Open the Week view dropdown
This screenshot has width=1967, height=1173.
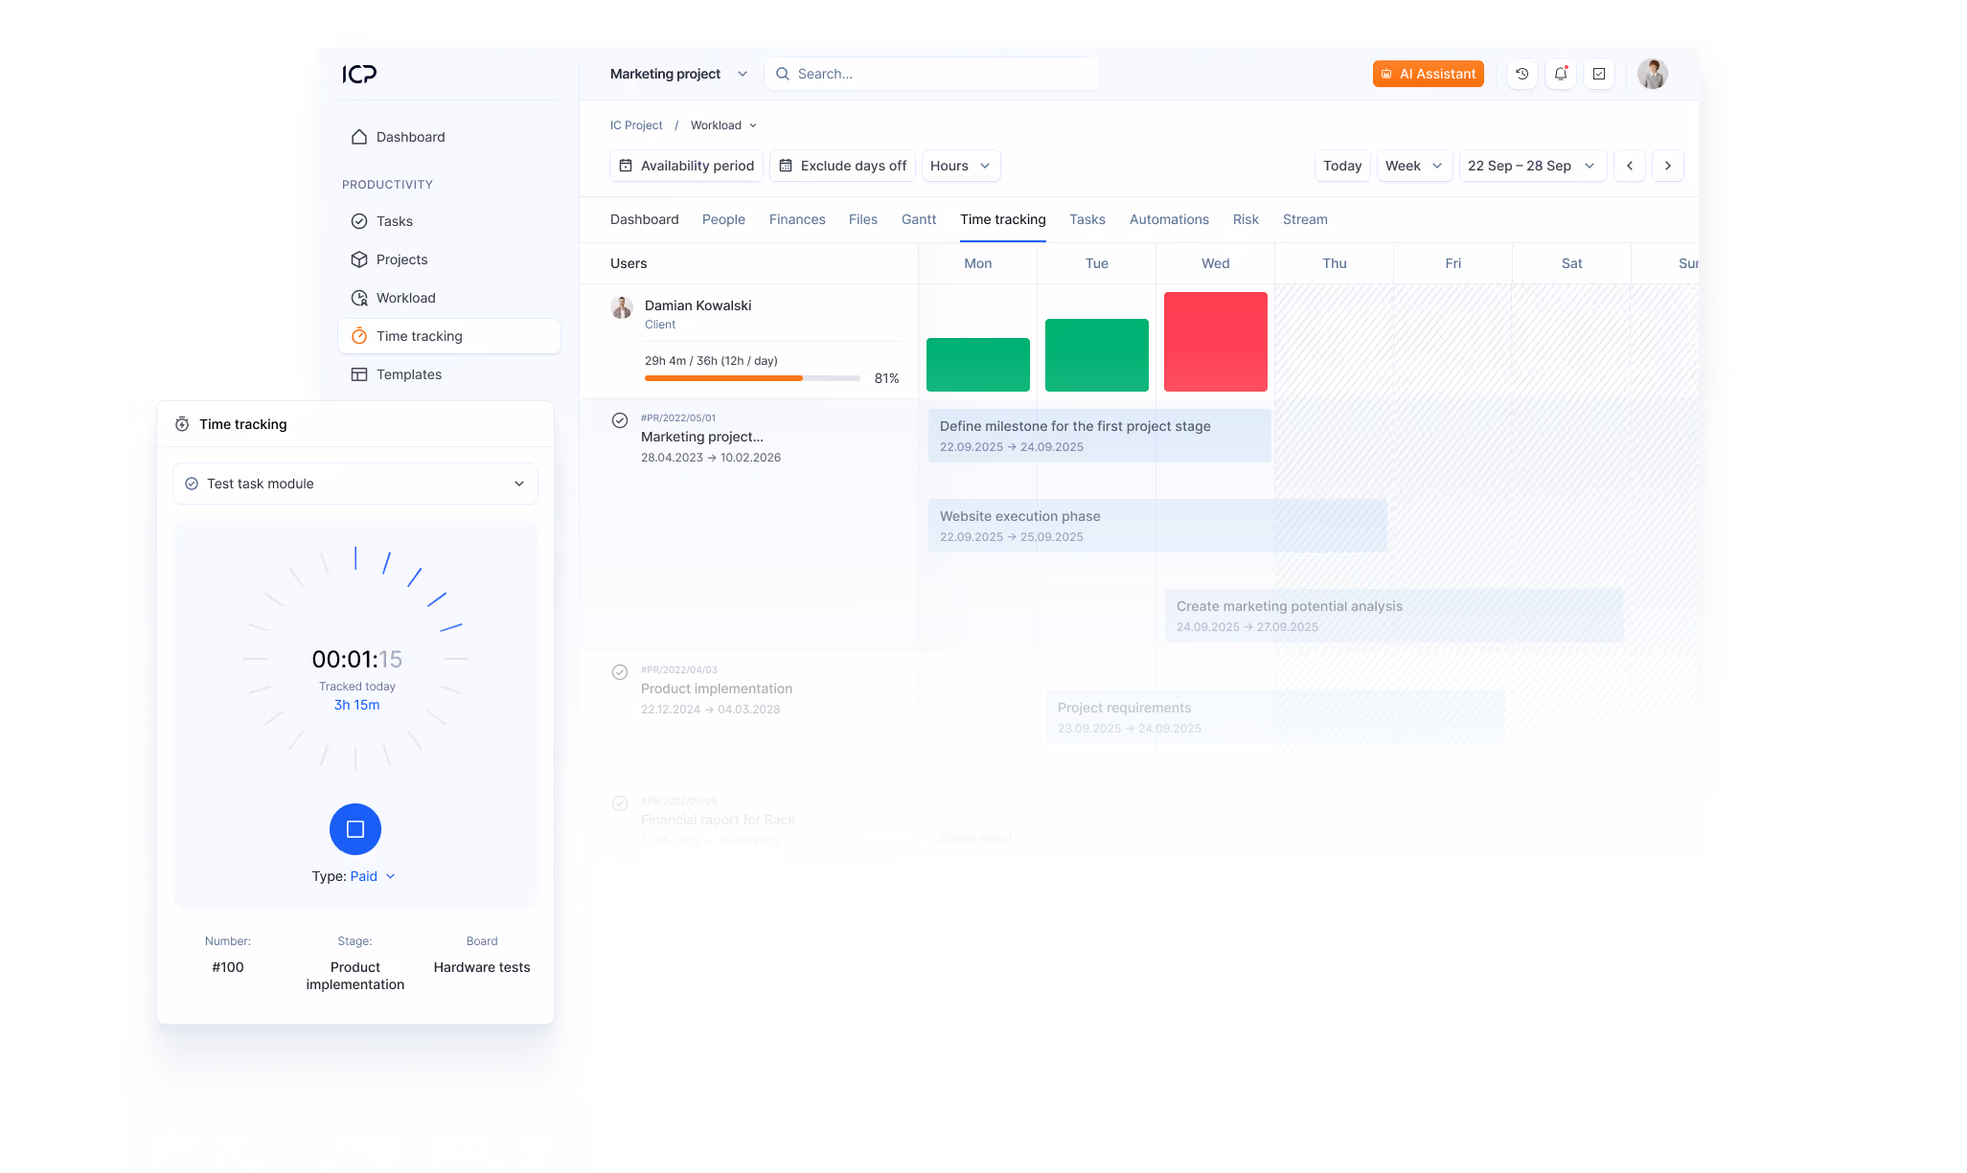(x=1413, y=166)
